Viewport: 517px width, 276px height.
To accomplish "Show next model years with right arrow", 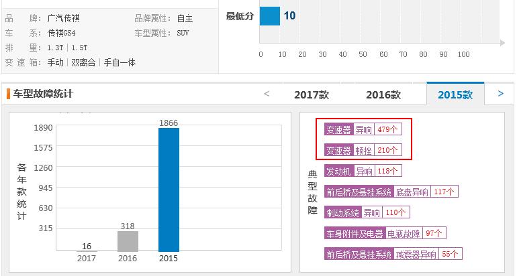I will click(x=500, y=94).
